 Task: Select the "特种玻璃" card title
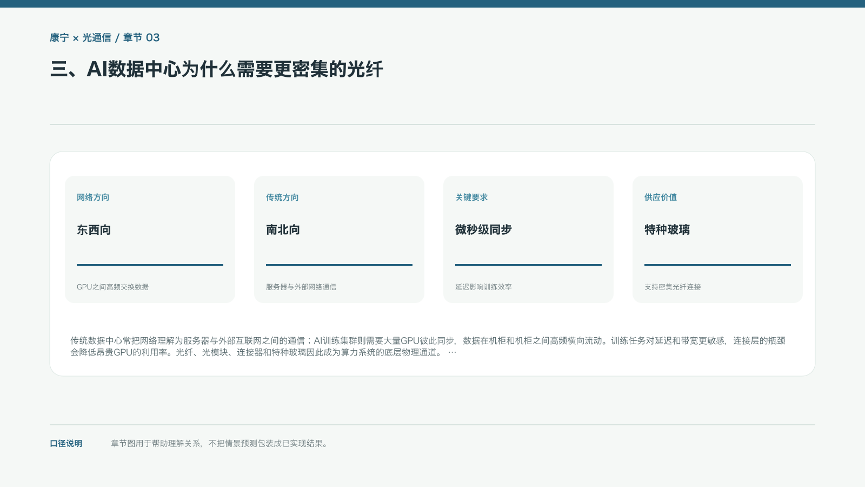pos(667,229)
